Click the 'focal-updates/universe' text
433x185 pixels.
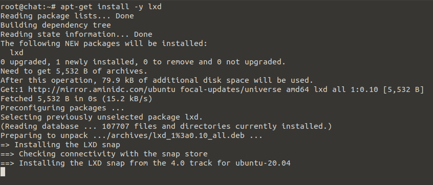231,89
